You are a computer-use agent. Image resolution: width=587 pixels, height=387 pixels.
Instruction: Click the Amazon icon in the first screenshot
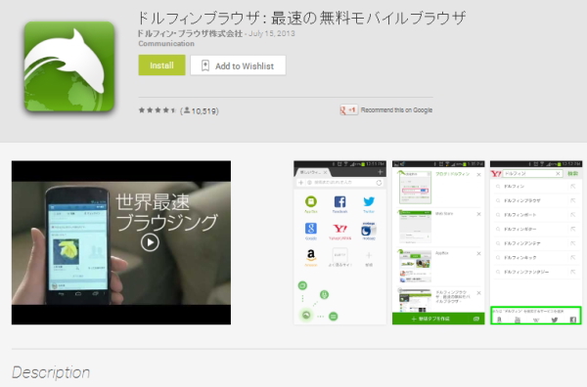(x=311, y=255)
